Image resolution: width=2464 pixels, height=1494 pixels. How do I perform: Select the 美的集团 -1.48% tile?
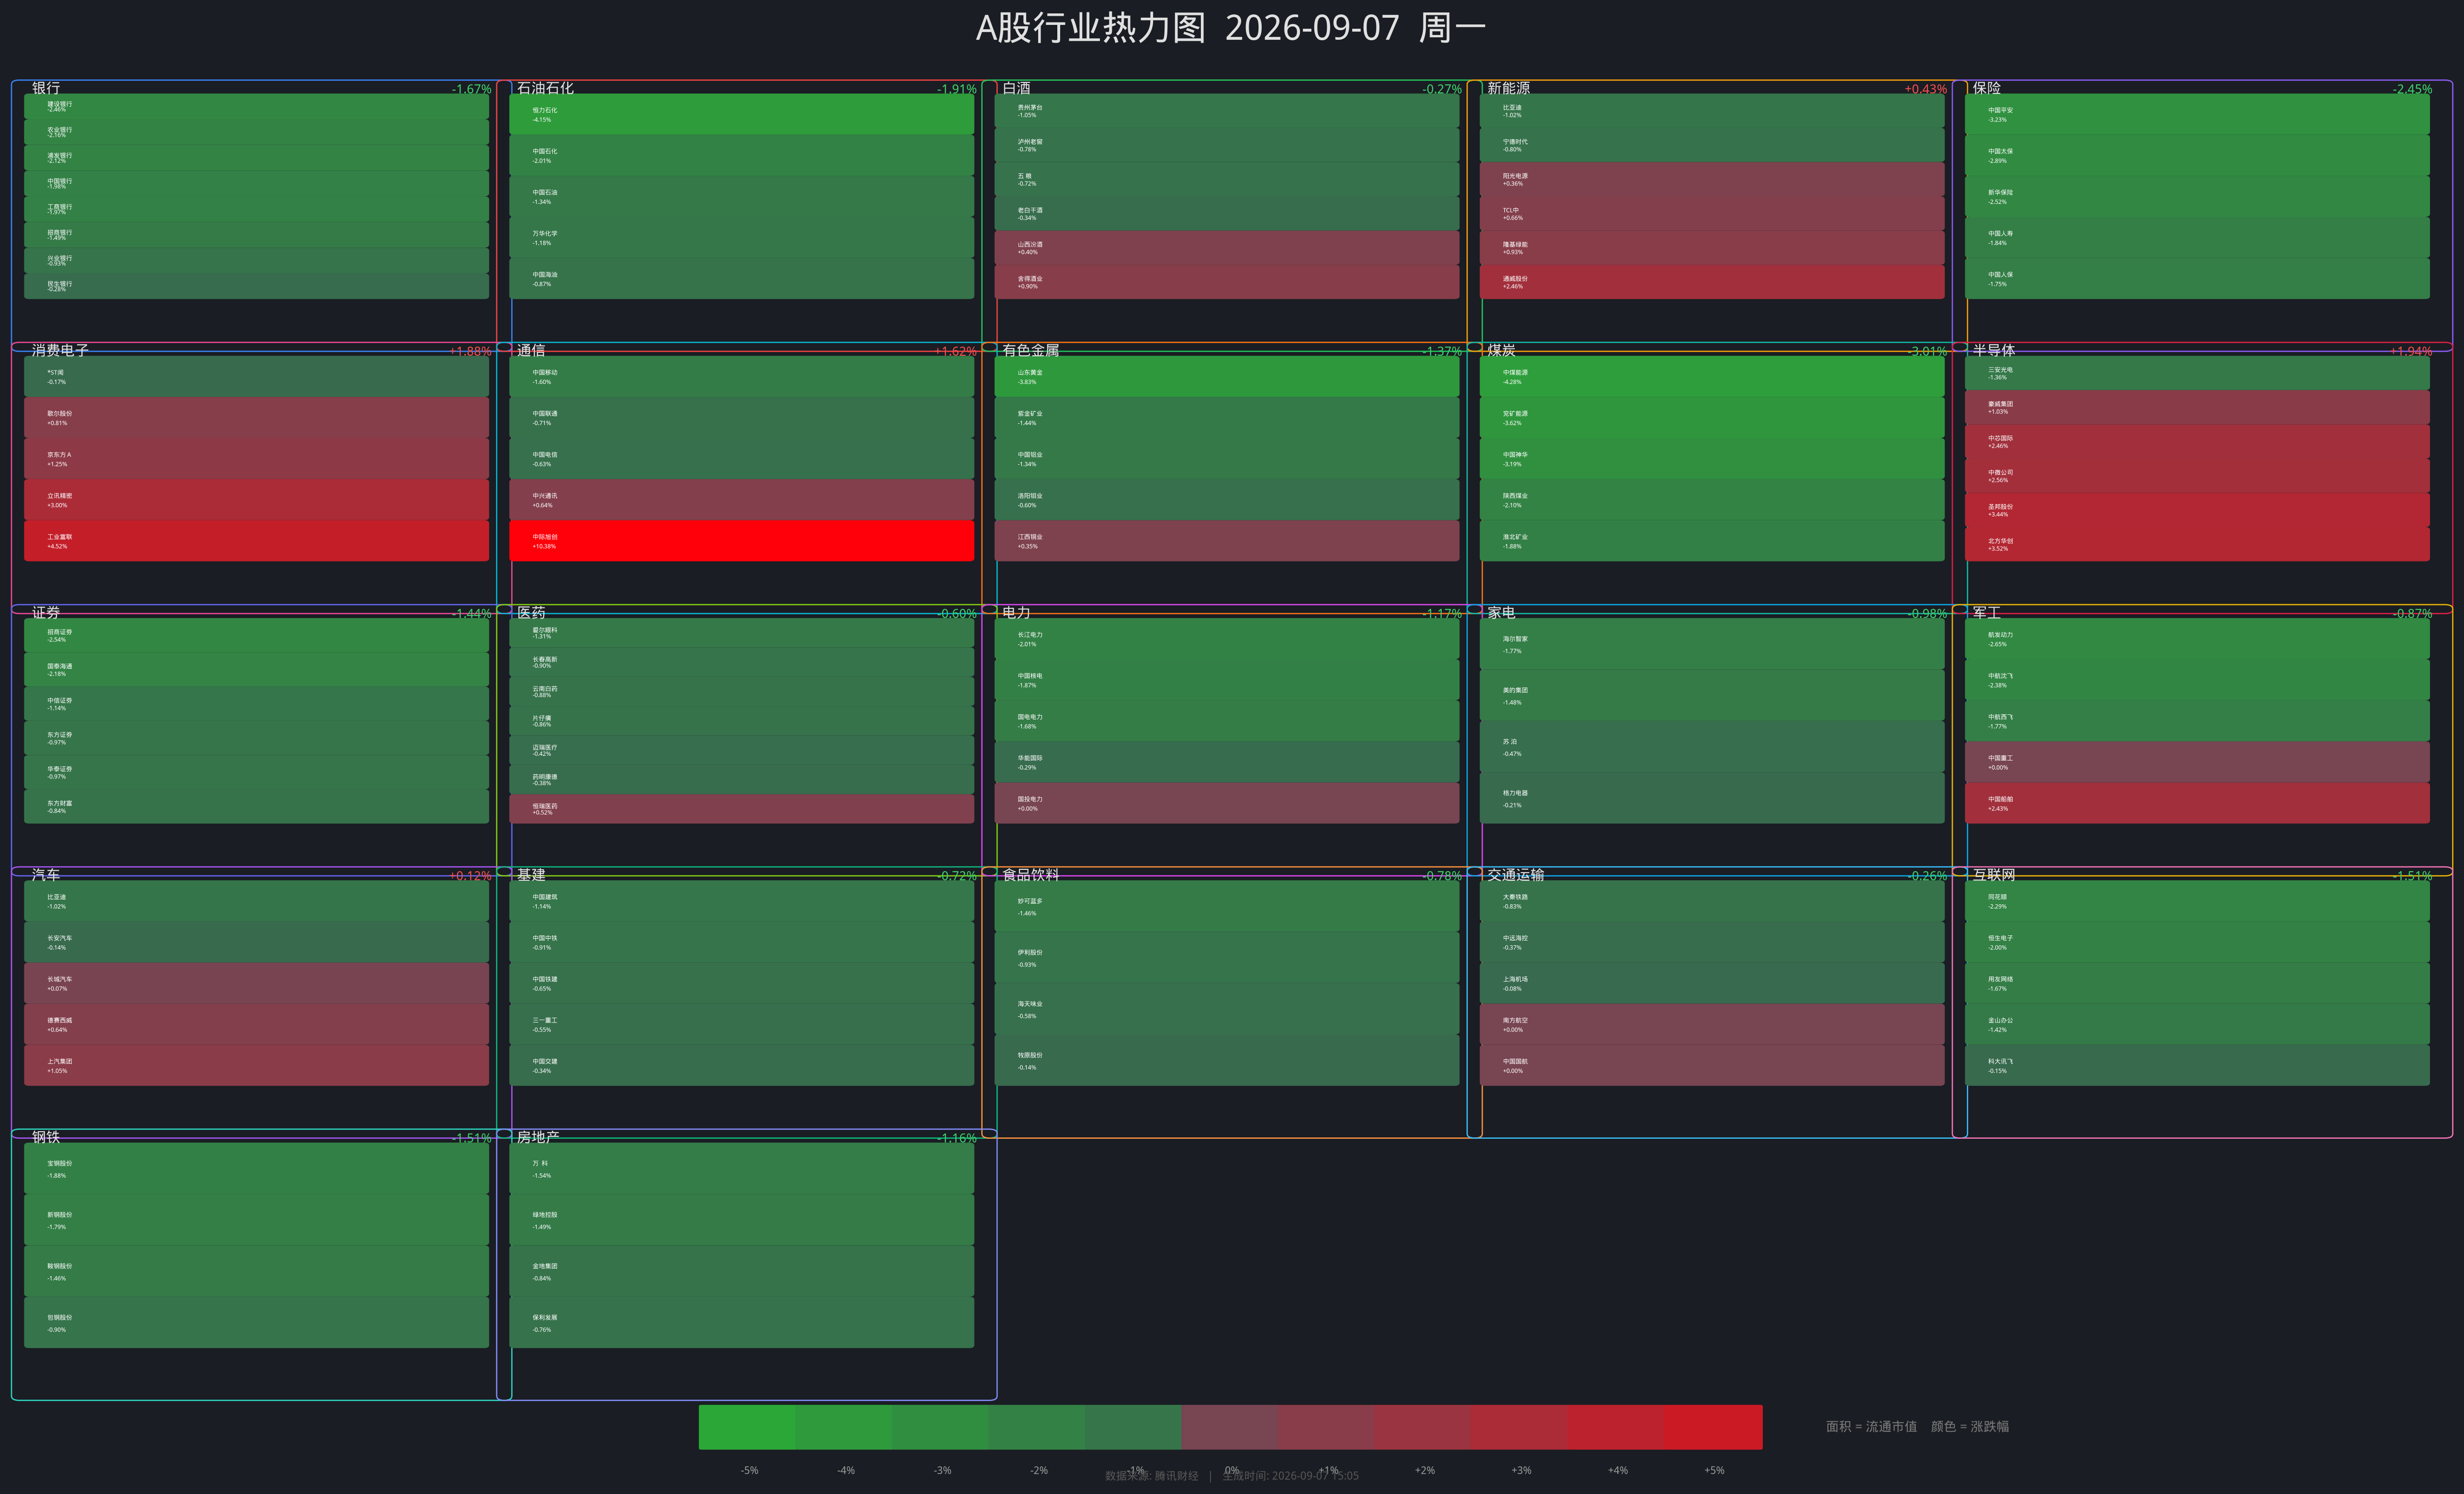(x=1712, y=695)
